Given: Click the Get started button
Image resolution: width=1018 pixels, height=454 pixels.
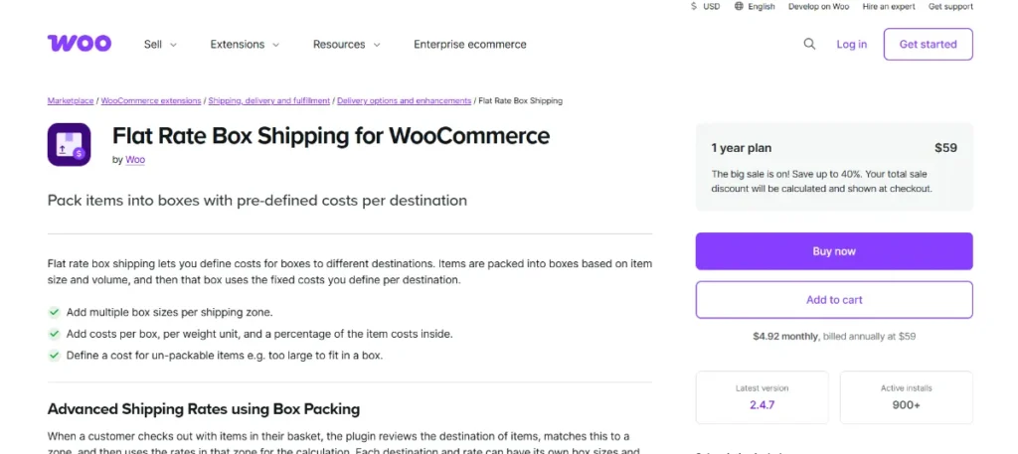Looking at the screenshot, I should point(928,44).
